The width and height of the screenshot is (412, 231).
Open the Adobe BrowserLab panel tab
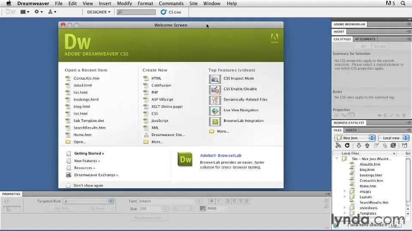coord(349,24)
